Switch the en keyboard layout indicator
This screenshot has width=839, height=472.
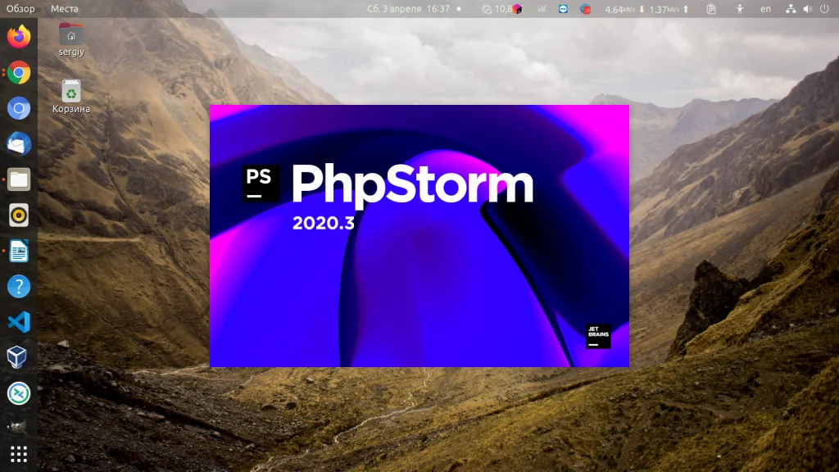pos(766,9)
